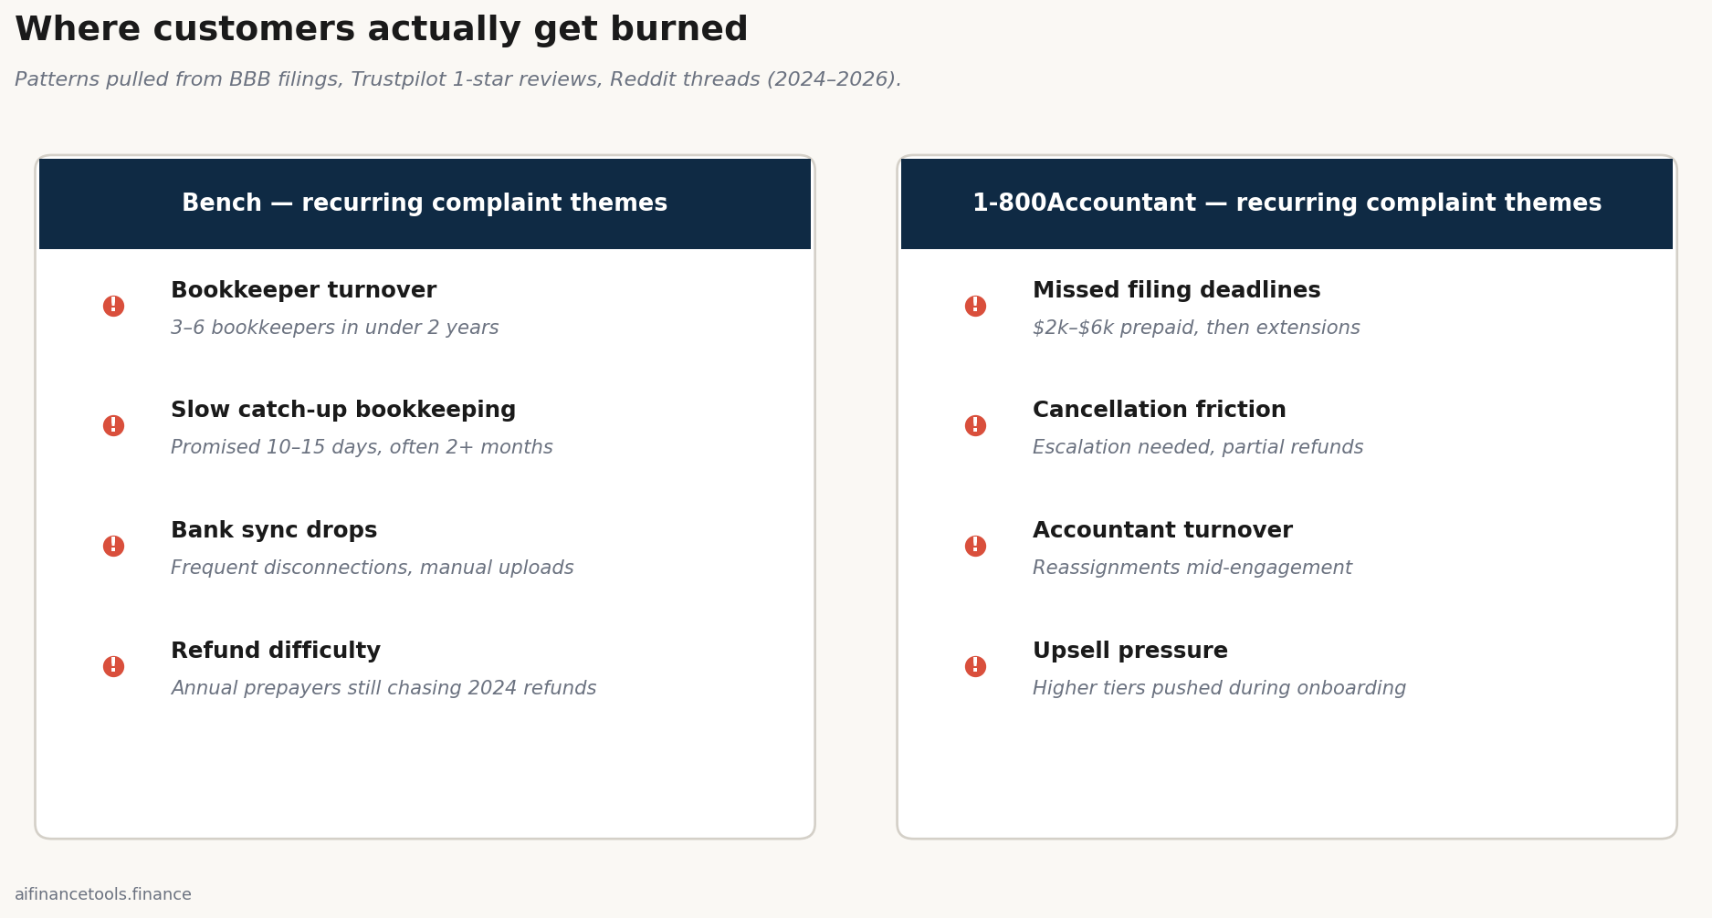Image resolution: width=1712 pixels, height=918 pixels.
Task: Click the 'Missed filing deadlines' heading
Action: pyautogui.click(x=1176, y=291)
